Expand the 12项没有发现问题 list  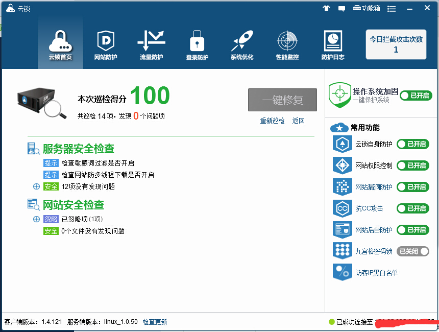click(x=36, y=186)
